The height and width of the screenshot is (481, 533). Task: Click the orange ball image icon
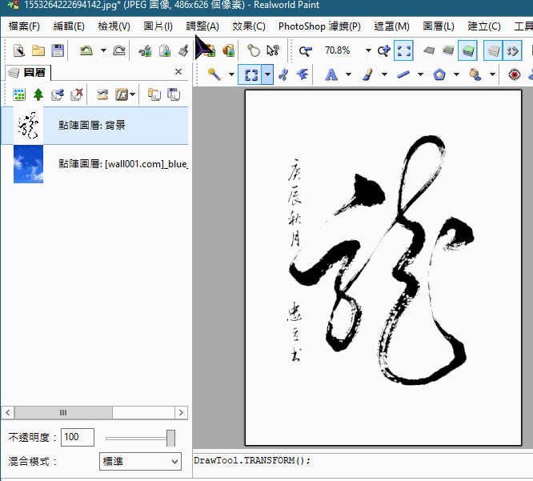228,50
